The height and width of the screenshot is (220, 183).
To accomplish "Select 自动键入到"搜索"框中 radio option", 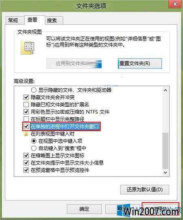I will (34, 148).
